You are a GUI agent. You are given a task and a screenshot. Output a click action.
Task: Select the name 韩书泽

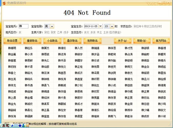tap(62, 60)
